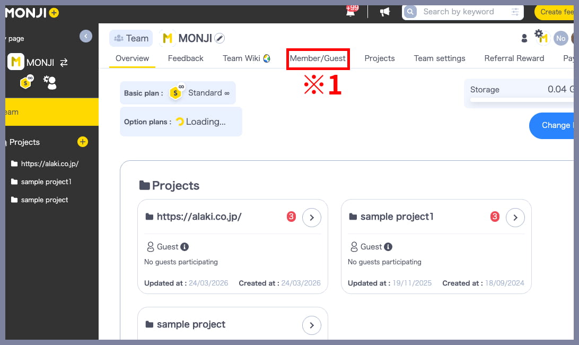Open search filter sliders icon
579x345 pixels.
[x=515, y=12]
